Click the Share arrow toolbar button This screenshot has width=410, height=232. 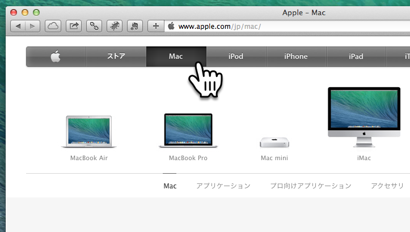coord(74,26)
